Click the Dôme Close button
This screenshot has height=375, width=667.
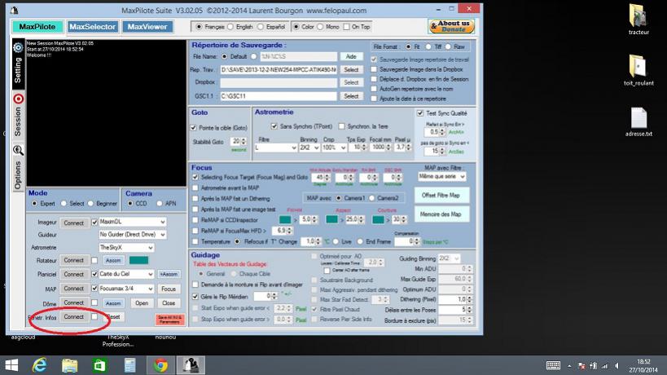169,303
